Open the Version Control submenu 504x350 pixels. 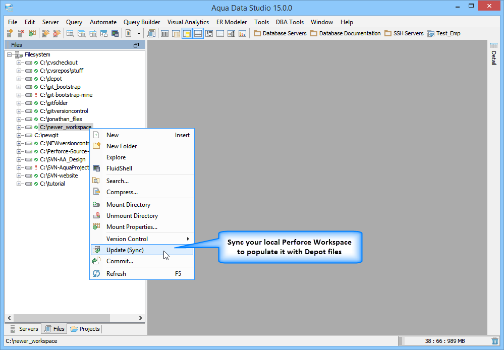coord(142,239)
